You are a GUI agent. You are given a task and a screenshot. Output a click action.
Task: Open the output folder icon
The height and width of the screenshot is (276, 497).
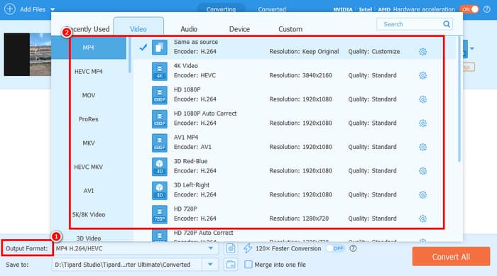point(231,264)
